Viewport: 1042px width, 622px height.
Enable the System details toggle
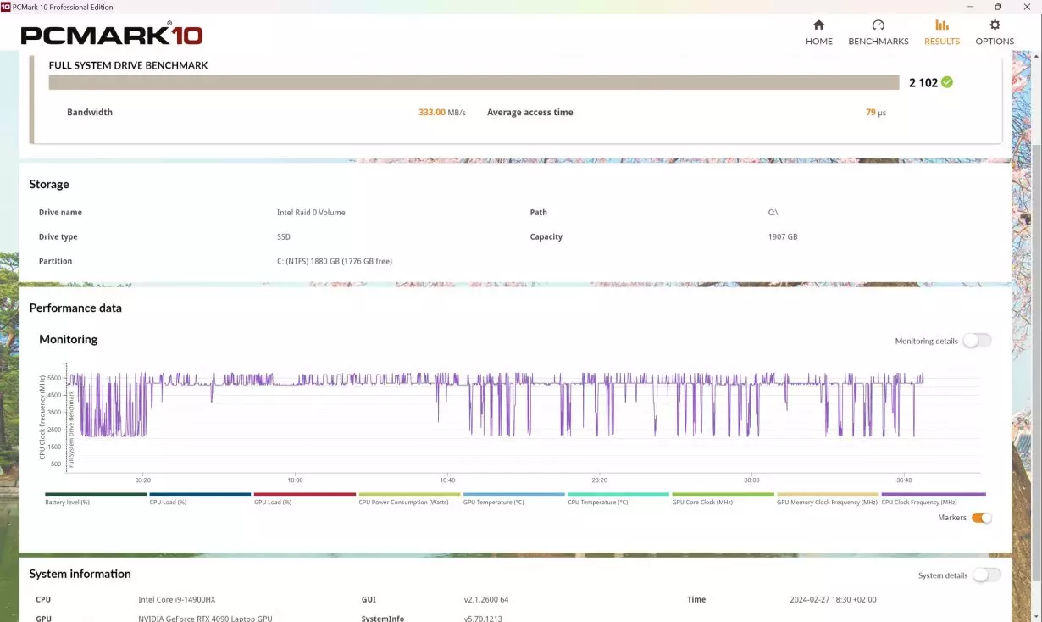tap(986, 575)
